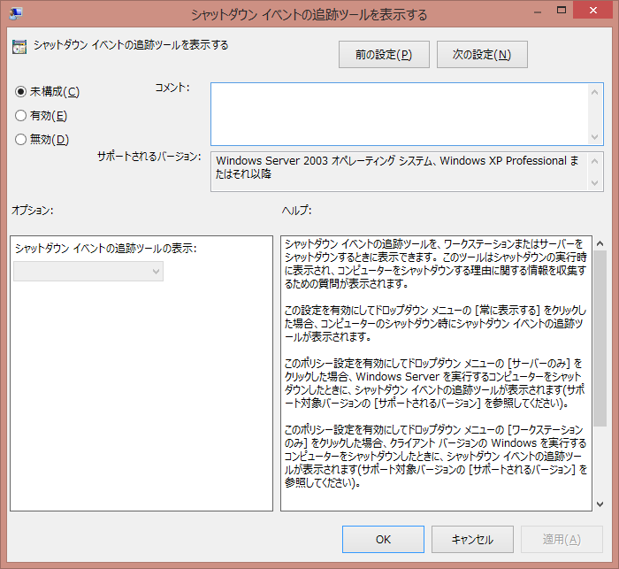Click the help panel scroll-up arrow

tap(600, 243)
